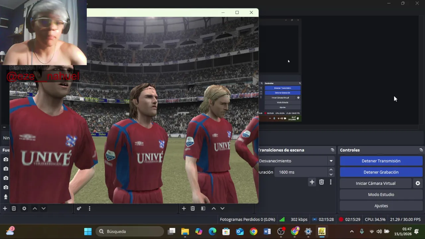
Task: Click the CPU: 34.5% status entry
Action: [375, 219]
